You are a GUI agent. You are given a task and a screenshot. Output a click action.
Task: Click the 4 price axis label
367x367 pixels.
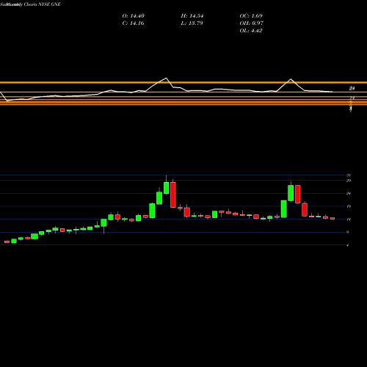(x=347, y=245)
